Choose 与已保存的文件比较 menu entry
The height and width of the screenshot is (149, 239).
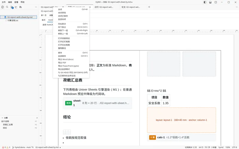[71, 76]
